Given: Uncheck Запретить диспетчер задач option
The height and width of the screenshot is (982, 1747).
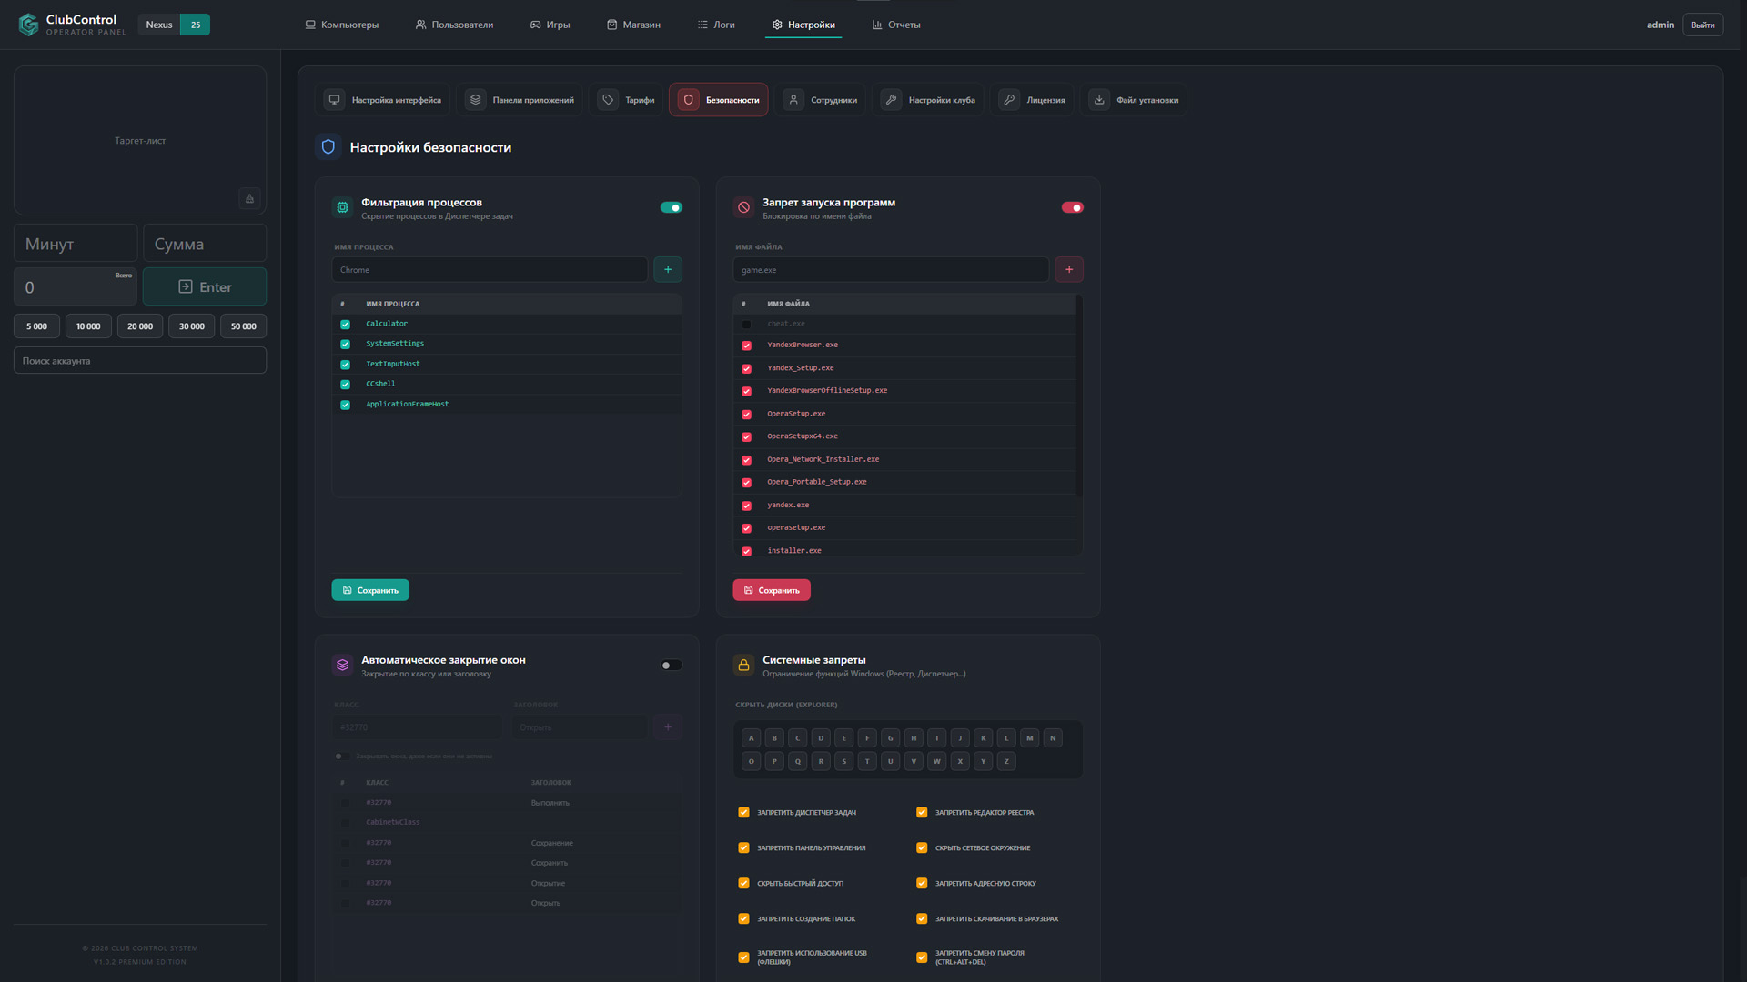Looking at the screenshot, I should point(744,813).
